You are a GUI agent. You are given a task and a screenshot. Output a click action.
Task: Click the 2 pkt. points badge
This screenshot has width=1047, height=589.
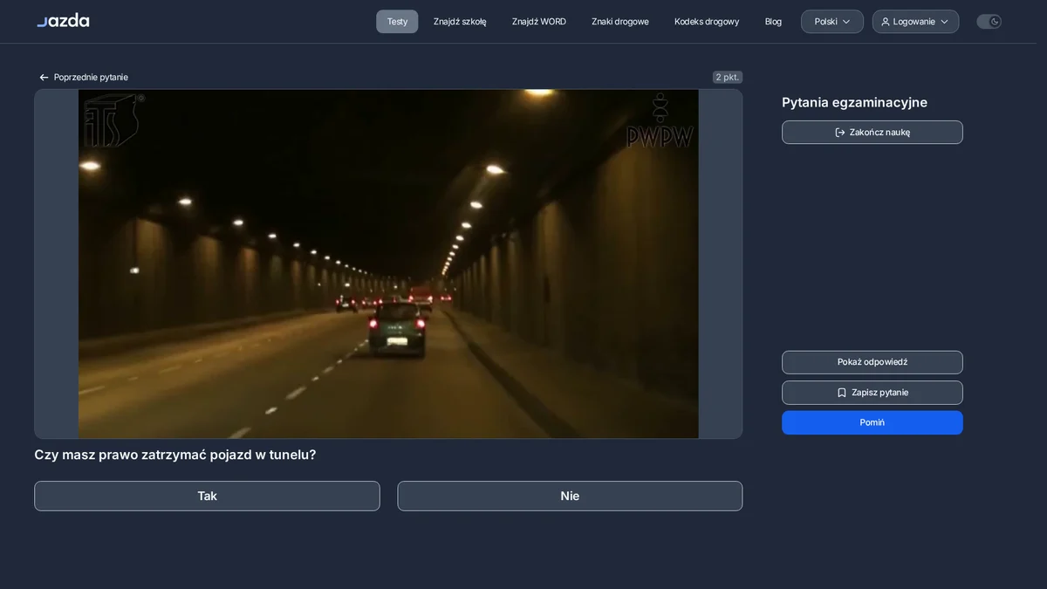(728, 77)
